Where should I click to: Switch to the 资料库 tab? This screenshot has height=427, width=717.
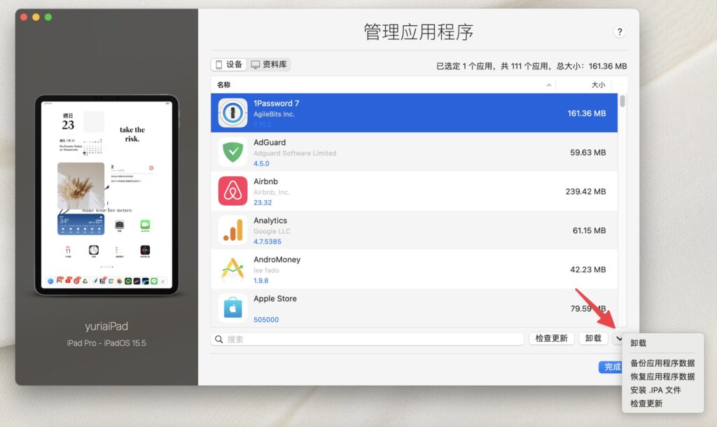coord(269,64)
